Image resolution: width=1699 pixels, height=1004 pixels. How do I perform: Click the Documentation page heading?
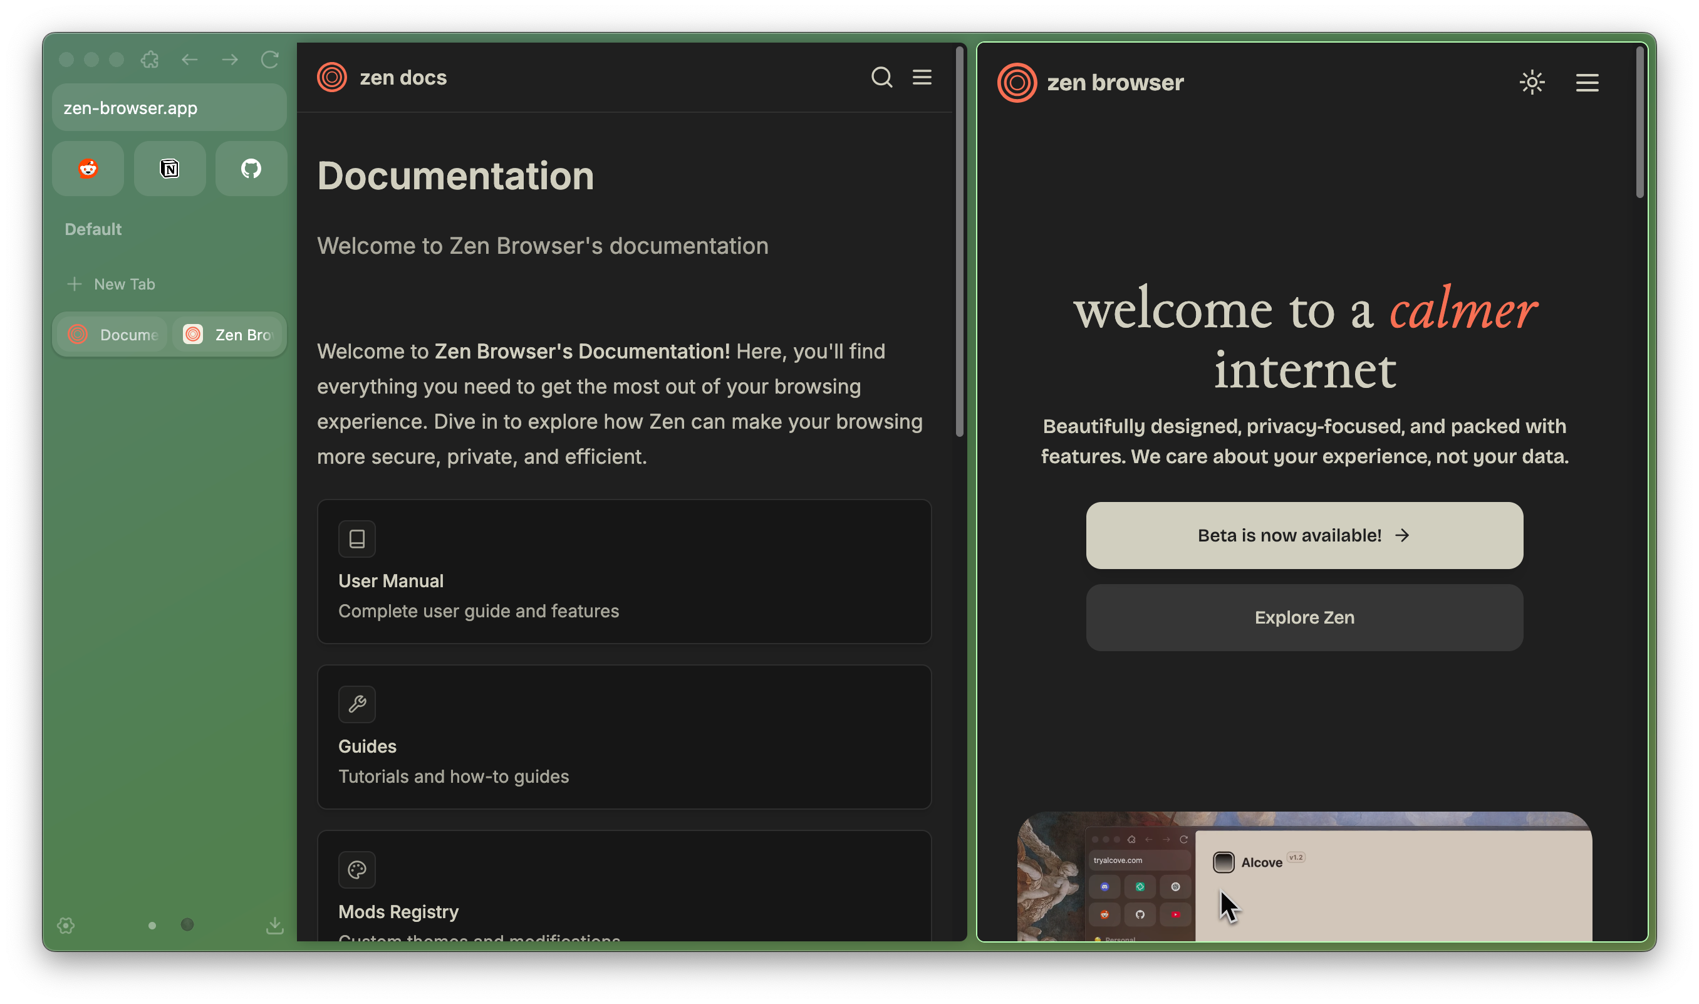(455, 176)
